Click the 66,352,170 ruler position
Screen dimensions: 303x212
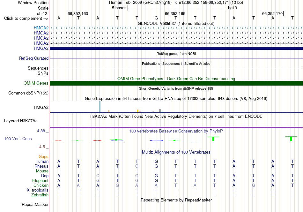[272, 13]
